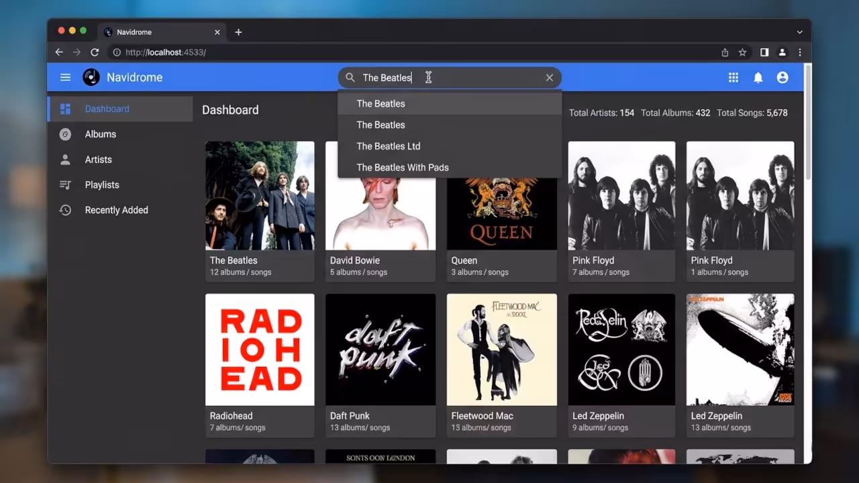The width and height of the screenshot is (859, 483).
Task: Click the page vertical scrollbar
Action: [807, 123]
